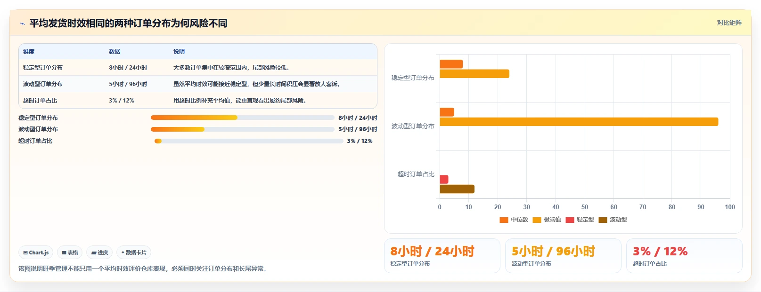Toggle the 稳定型 legend swatch
Image resolution: width=761 pixels, height=292 pixels.
[570, 220]
